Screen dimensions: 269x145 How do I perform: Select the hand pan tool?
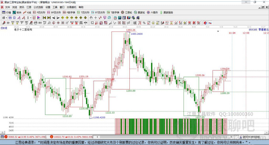(x=91, y=18)
